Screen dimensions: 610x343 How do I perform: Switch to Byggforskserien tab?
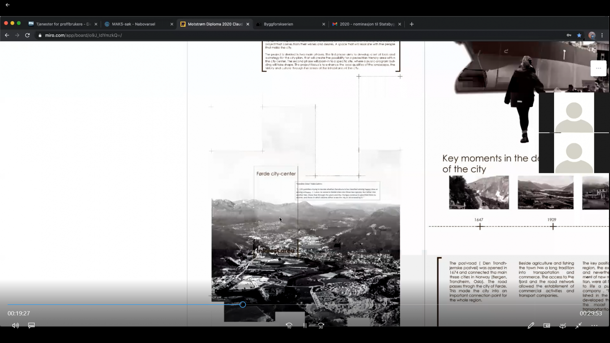tap(279, 24)
